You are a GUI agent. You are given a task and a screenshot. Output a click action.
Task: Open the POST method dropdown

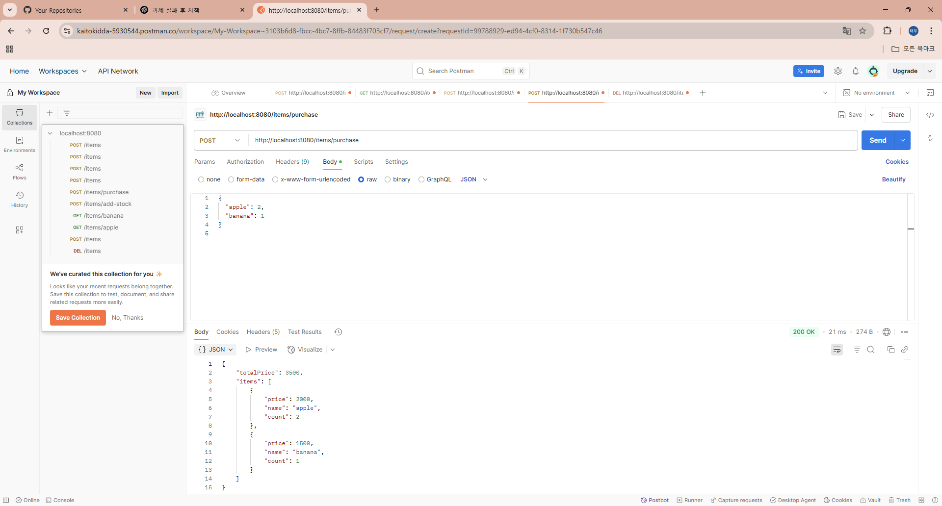pos(220,140)
